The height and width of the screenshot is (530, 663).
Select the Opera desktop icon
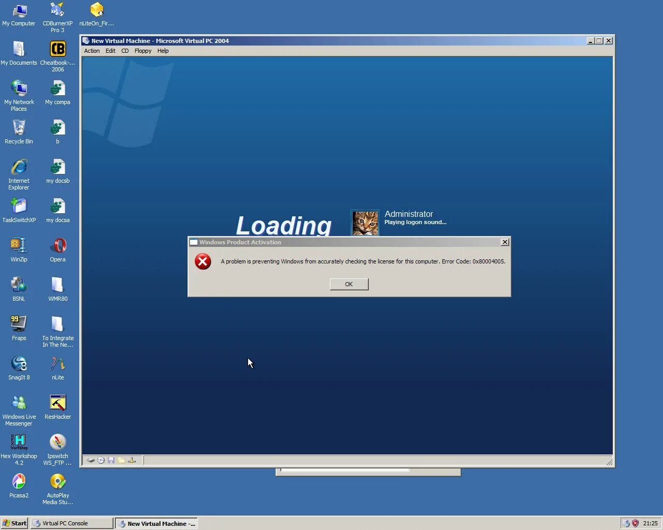coord(57,251)
